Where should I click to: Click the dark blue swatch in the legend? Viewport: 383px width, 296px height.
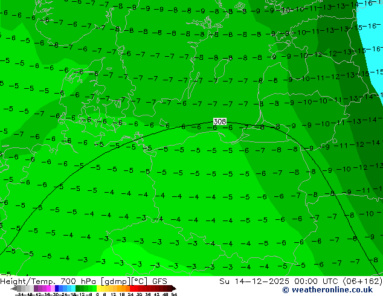pos(57,288)
